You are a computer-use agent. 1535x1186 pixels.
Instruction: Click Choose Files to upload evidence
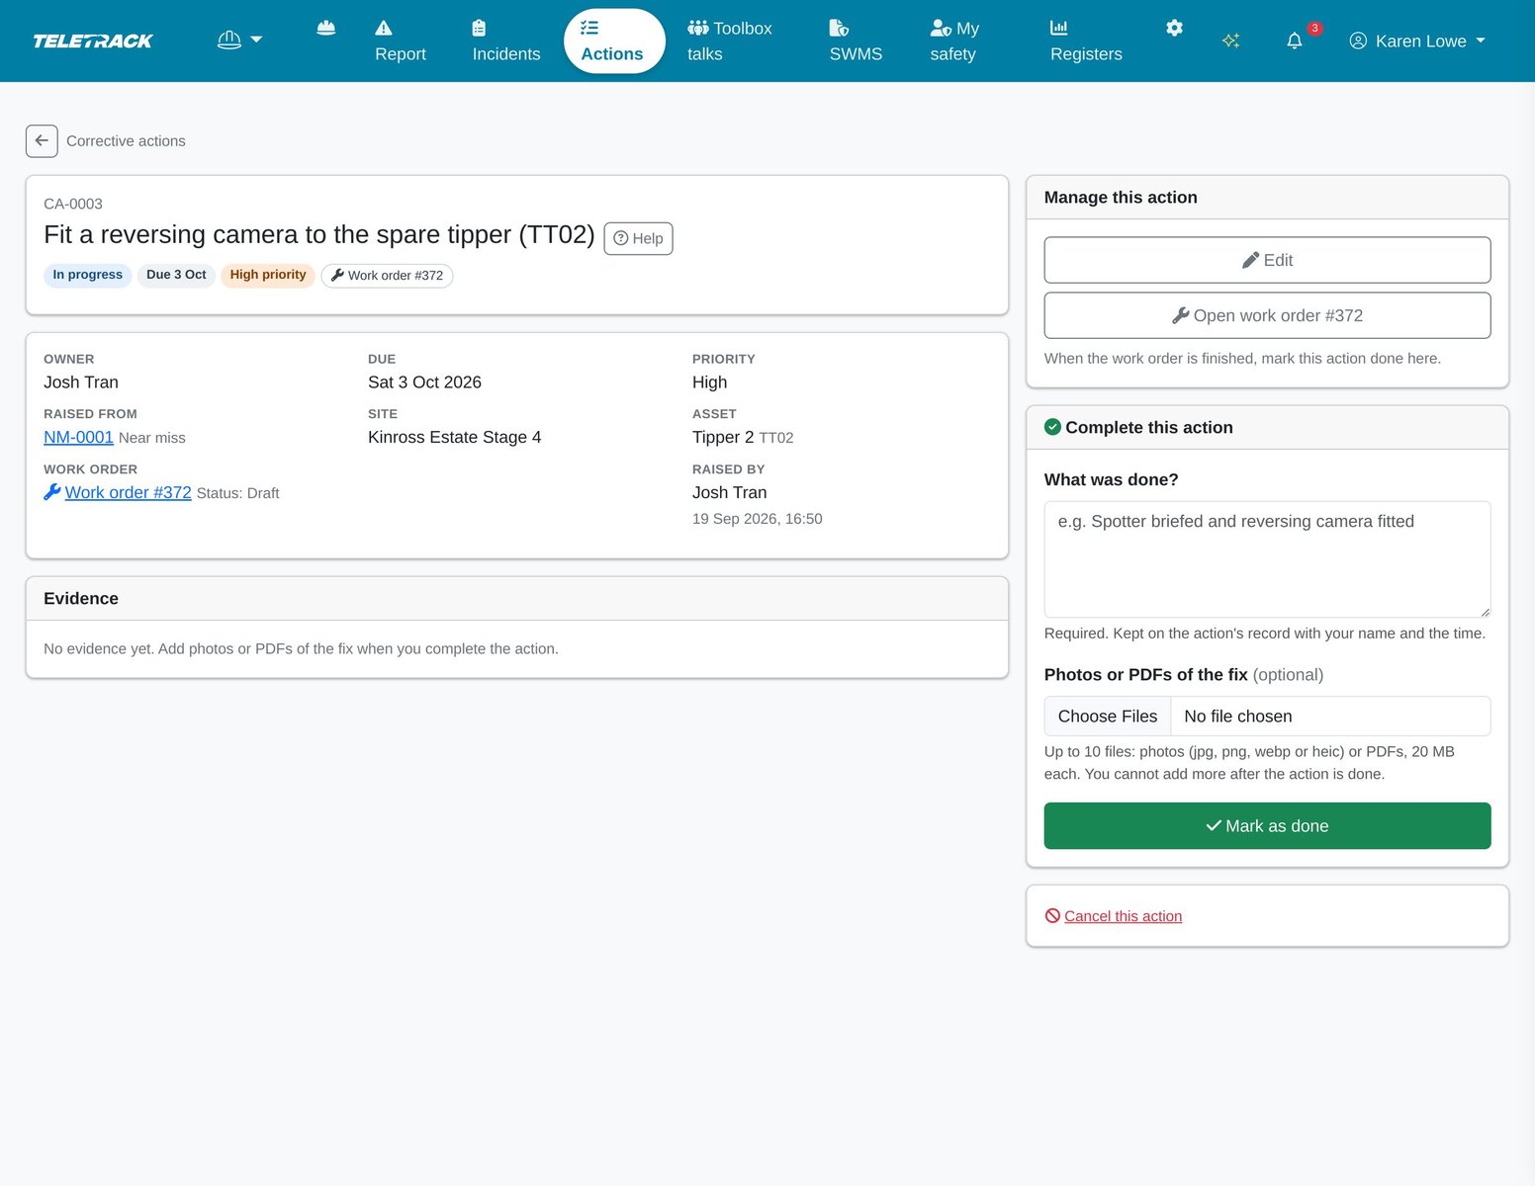click(x=1108, y=717)
